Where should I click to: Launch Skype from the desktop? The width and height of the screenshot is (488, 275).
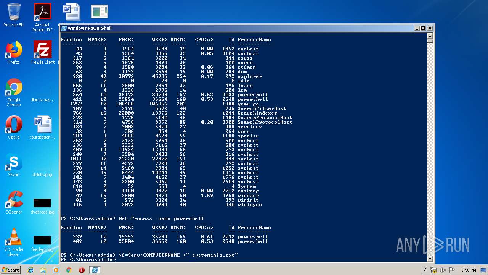(14, 165)
